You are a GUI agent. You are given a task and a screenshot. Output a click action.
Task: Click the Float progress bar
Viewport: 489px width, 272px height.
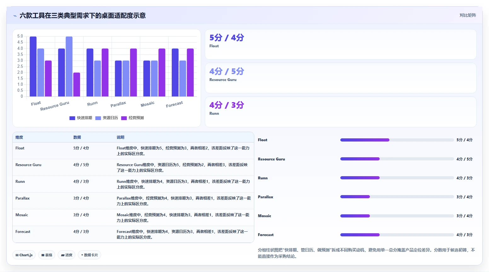pos(397,140)
